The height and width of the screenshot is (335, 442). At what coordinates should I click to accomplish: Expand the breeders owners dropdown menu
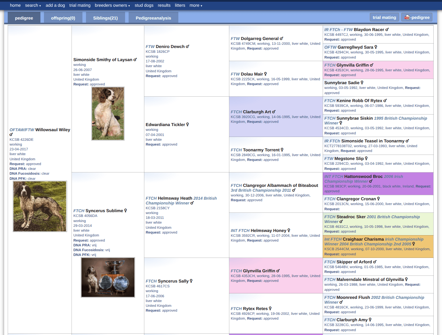pyautogui.click(x=112, y=5)
